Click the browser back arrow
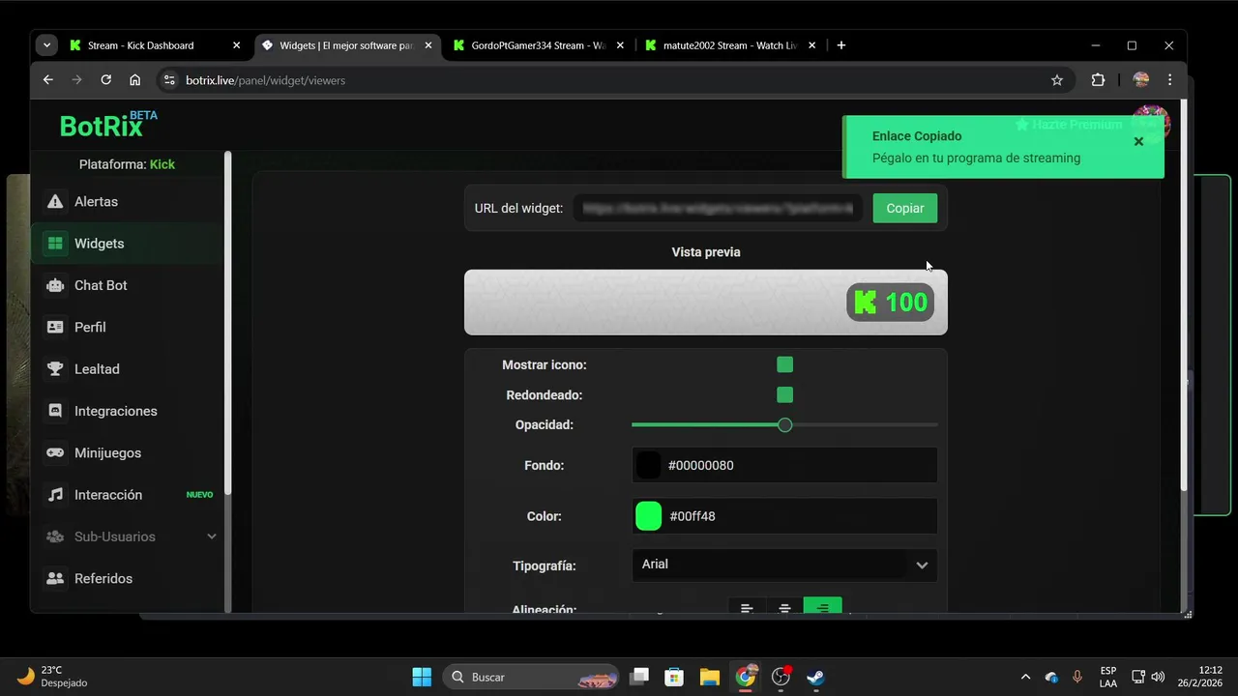Image resolution: width=1238 pixels, height=696 pixels. 48,80
